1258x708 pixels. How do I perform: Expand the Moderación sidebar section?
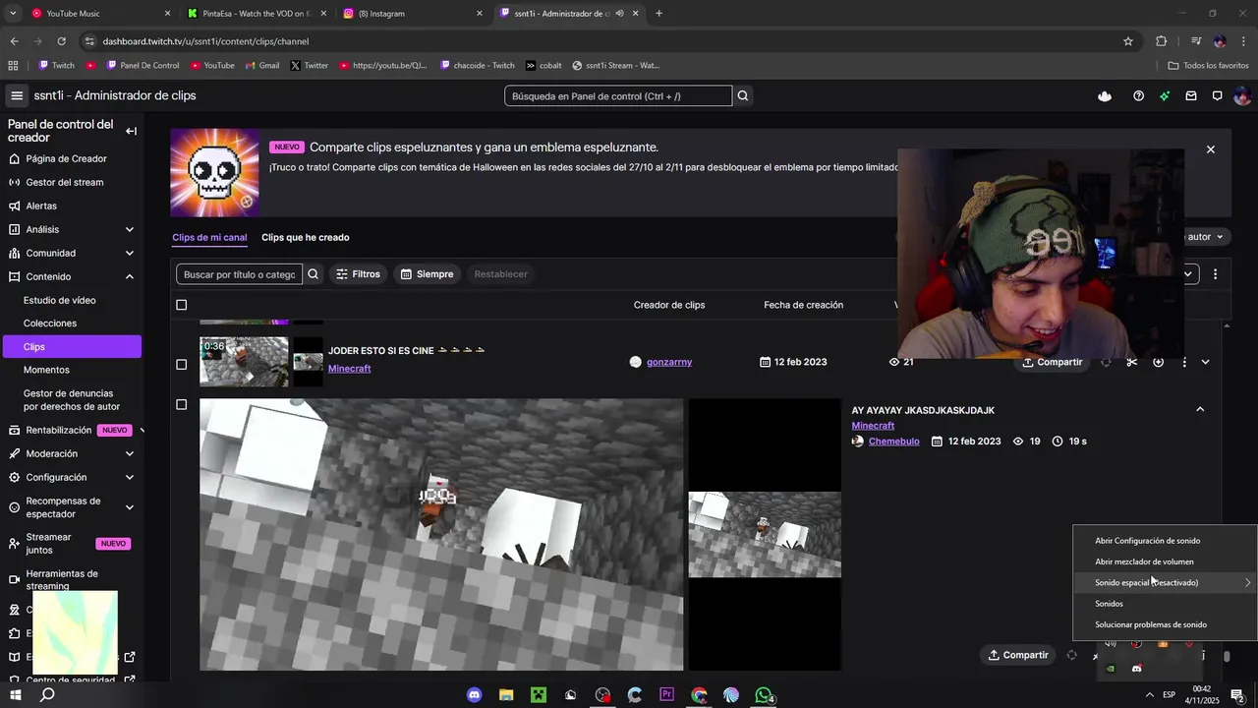129,453
